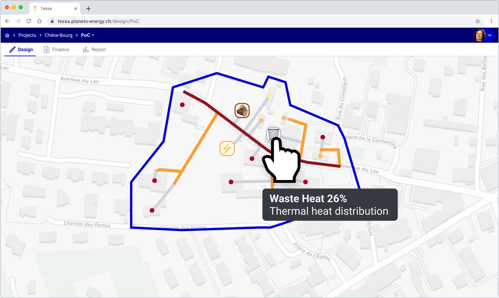Click the Waste Heat 26% tooltip
Viewport: 499px width, 298px height.
pos(330,205)
